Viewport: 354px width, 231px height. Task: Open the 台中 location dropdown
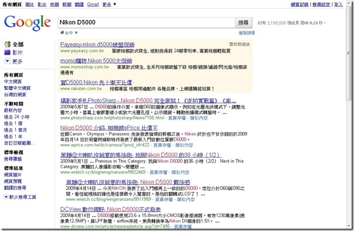tap(69, 33)
